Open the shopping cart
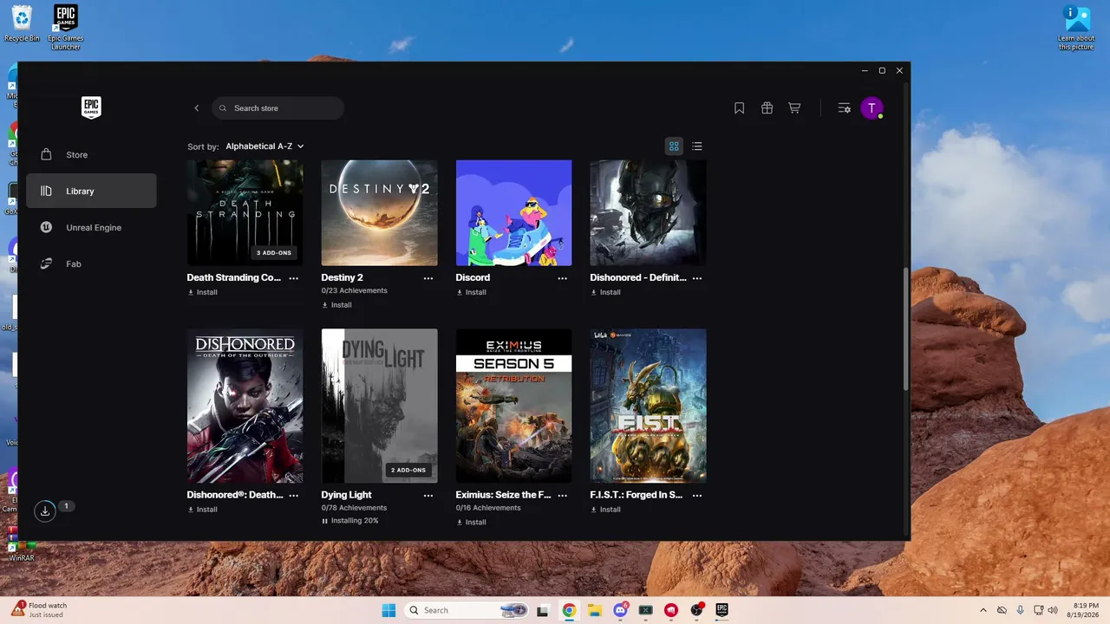Viewport: 1110px width, 624px height. click(794, 108)
